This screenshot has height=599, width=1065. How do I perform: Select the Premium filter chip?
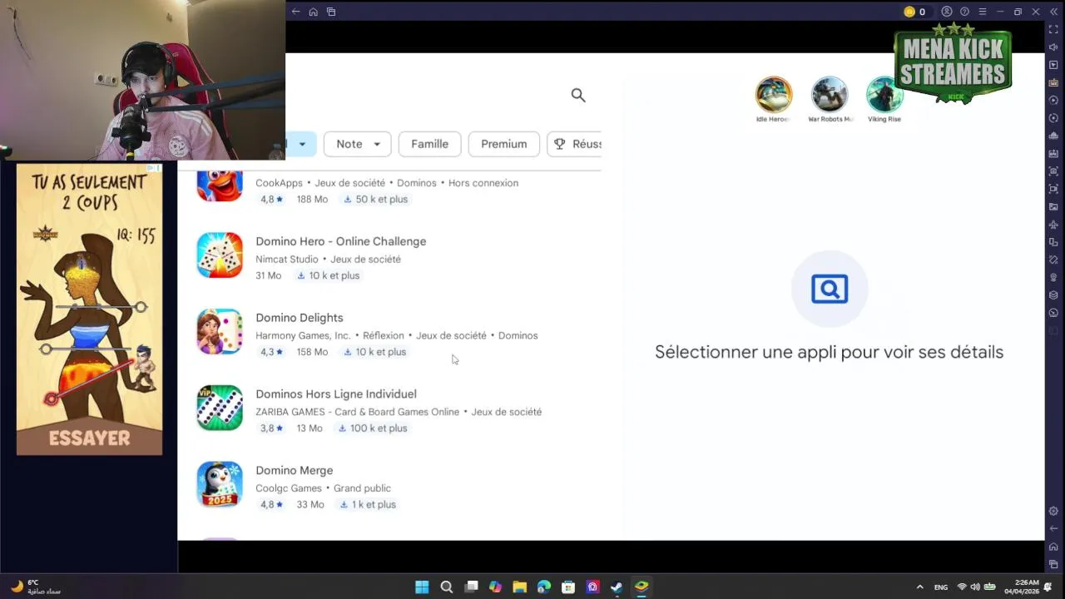point(503,144)
